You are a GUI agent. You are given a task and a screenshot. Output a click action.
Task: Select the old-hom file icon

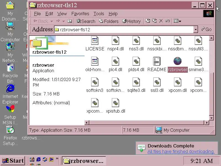[x=95, y=61]
